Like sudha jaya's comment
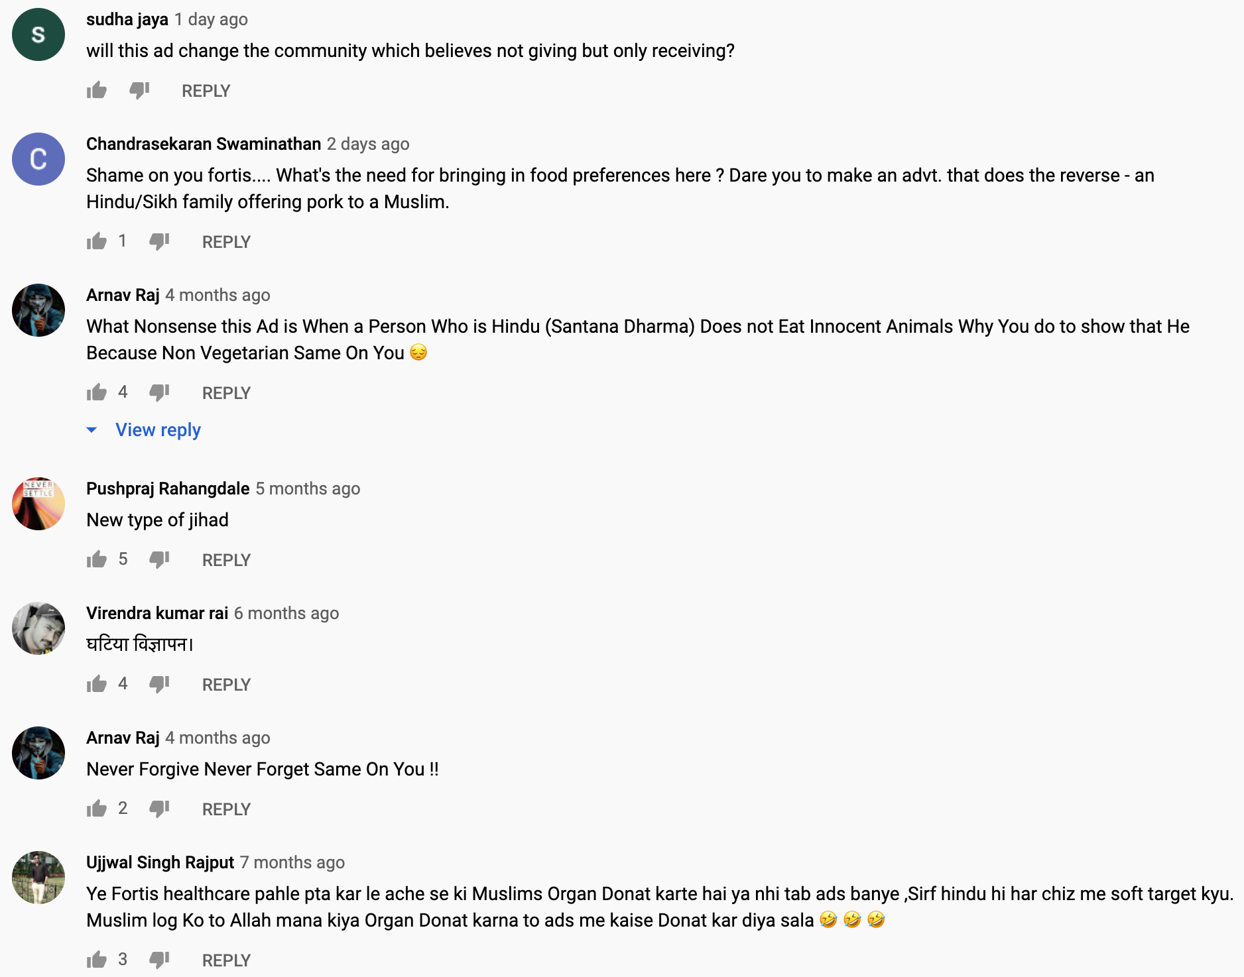1244x977 pixels. (97, 90)
